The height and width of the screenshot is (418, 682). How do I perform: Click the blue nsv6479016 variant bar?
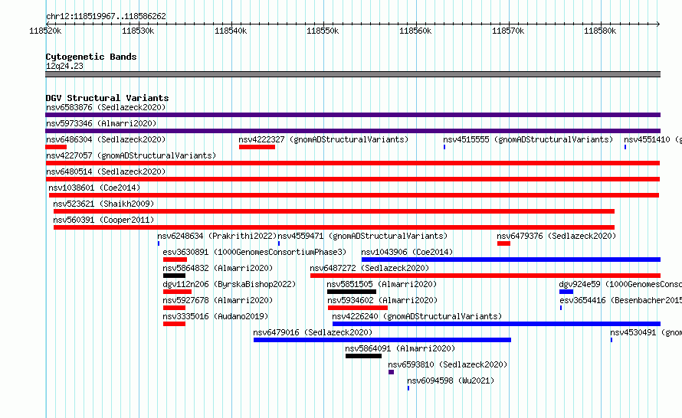pos(382,340)
